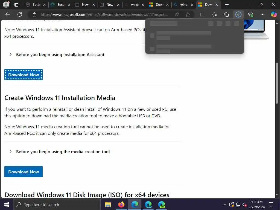Refresh the page
This screenshot has width=280, height=210.
coord(20,14)
